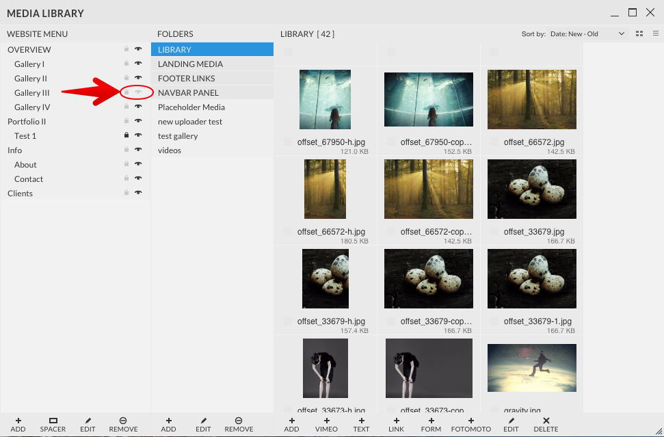
Task: Open the LANDING MEDIA folder
Action: coord(212,64)
